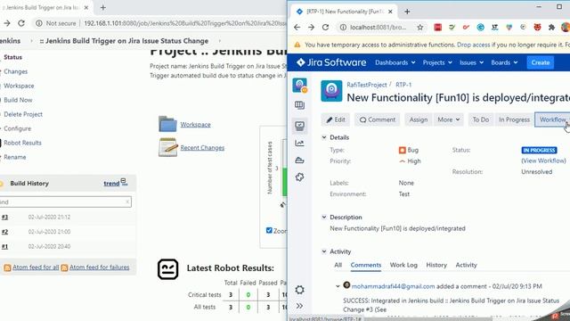
Task: Collapse the comment by mohammadrafi44
Action: point(338,286)
